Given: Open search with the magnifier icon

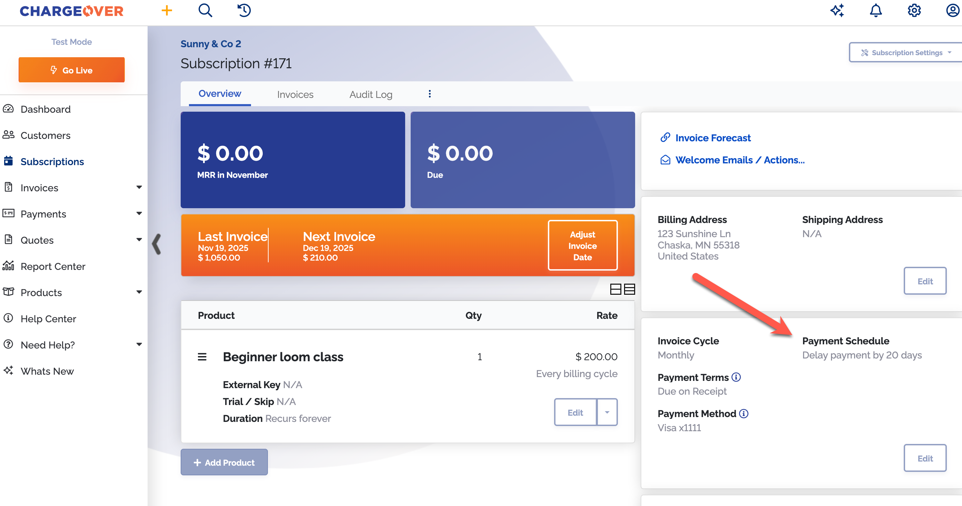Looking at the screenshot, I should pos(205,10).
